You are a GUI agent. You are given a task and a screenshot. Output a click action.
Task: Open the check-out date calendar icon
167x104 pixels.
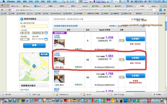46,39
